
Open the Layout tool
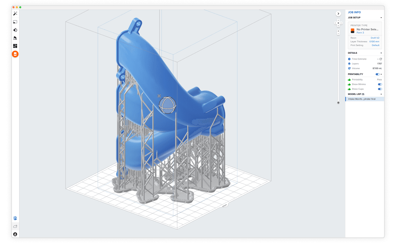15,46
